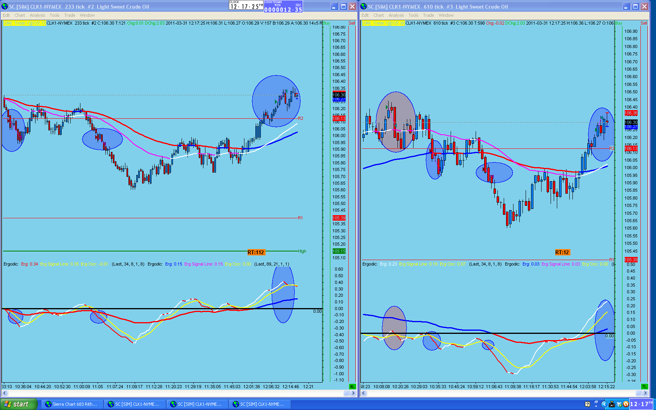Minimize the 610 tick chart window
Viewport: 656px width, 410px height.
[x=626, y=6]
